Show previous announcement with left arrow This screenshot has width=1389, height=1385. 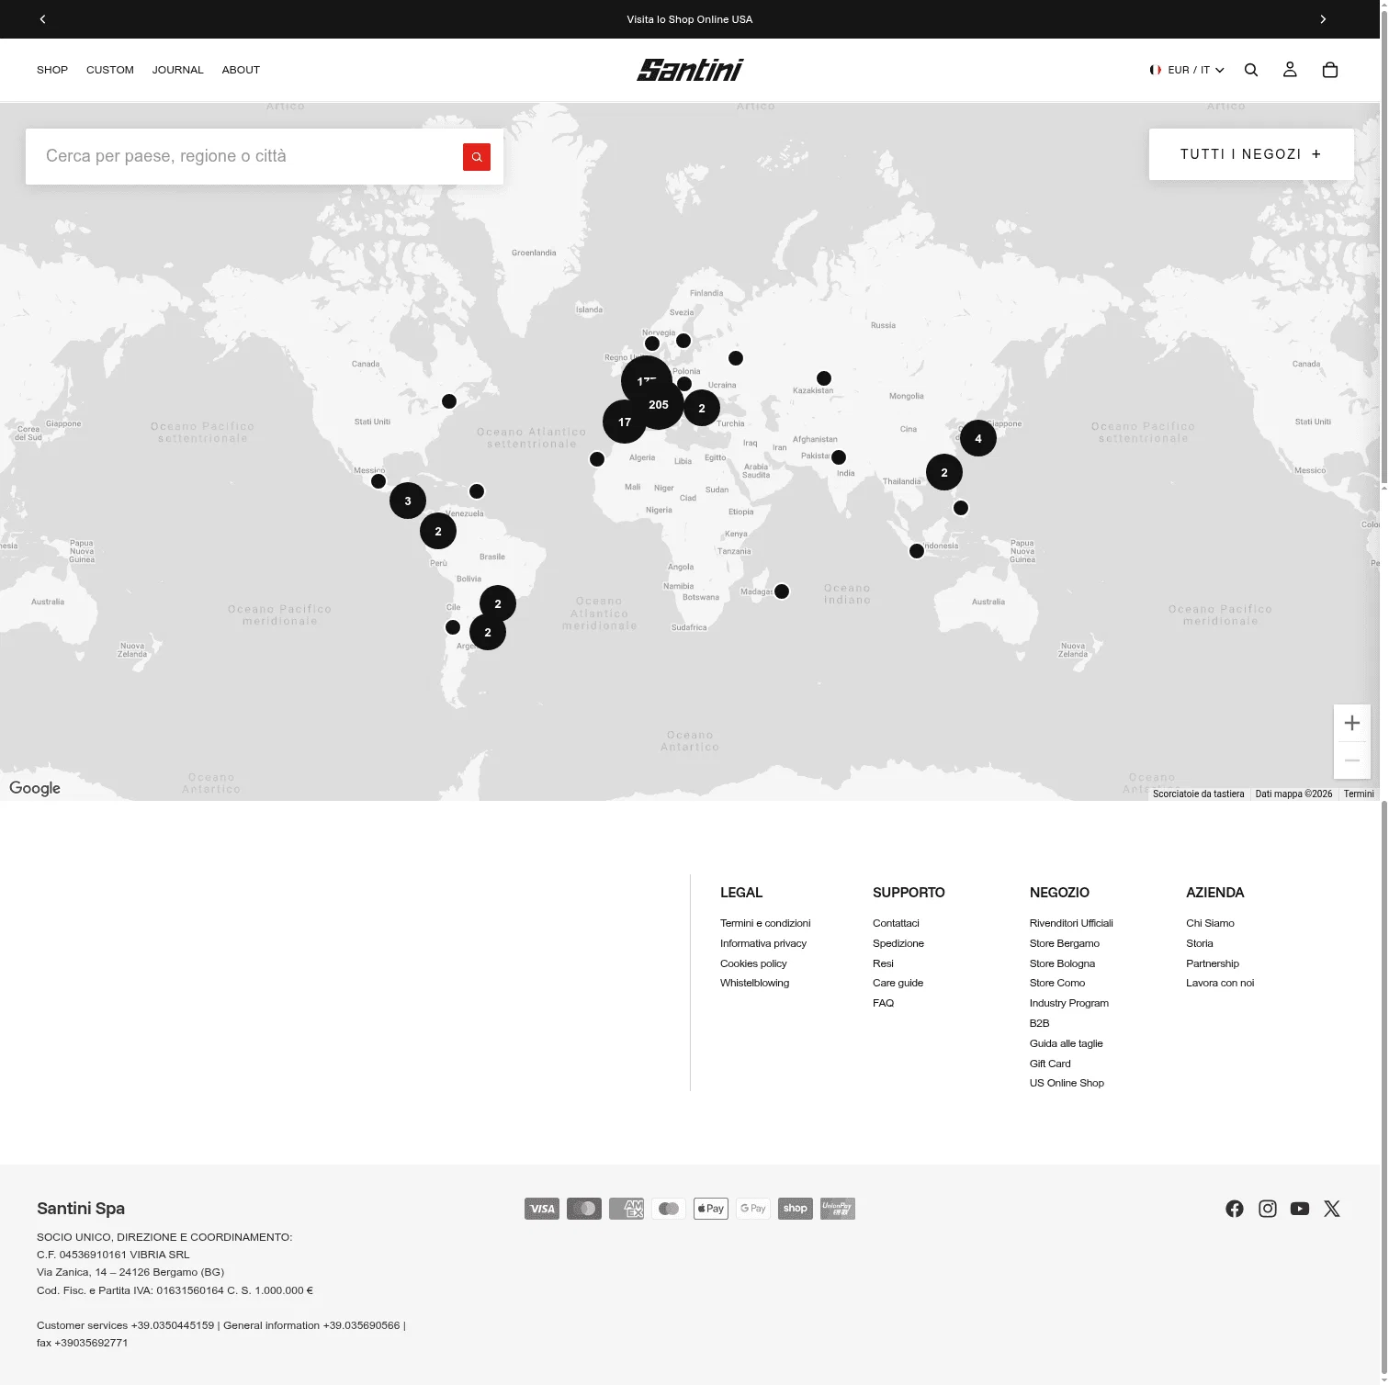42,19
